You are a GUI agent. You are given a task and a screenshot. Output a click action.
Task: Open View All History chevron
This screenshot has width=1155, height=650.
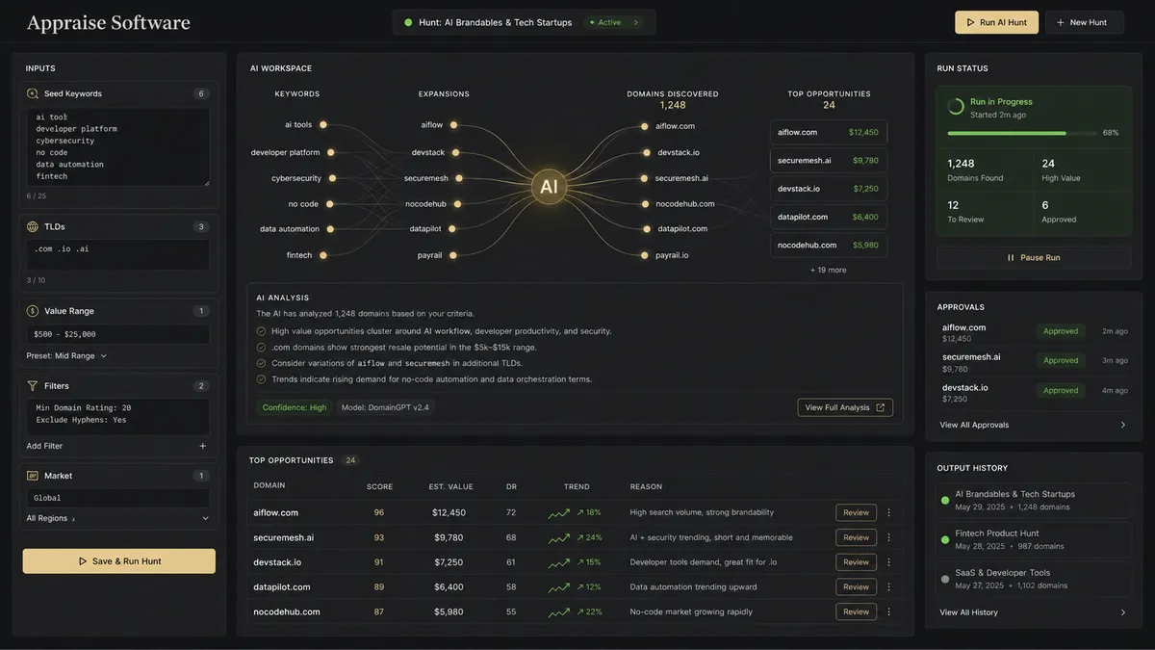pos(1123,612)
